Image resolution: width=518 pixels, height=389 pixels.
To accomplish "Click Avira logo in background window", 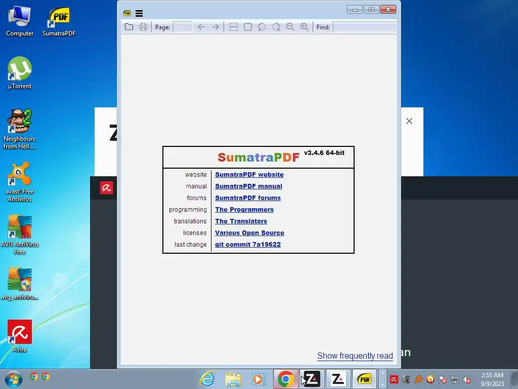I will pyautogui.click(x=106, y=188).
